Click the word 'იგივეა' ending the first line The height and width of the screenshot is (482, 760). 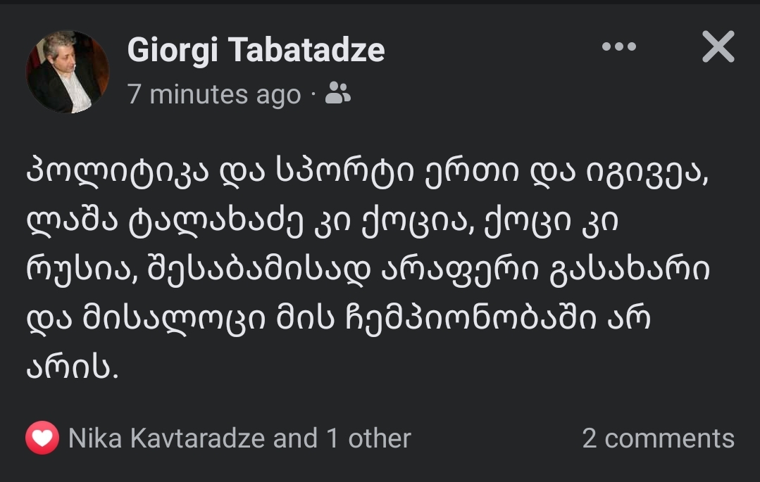(647, 172)
